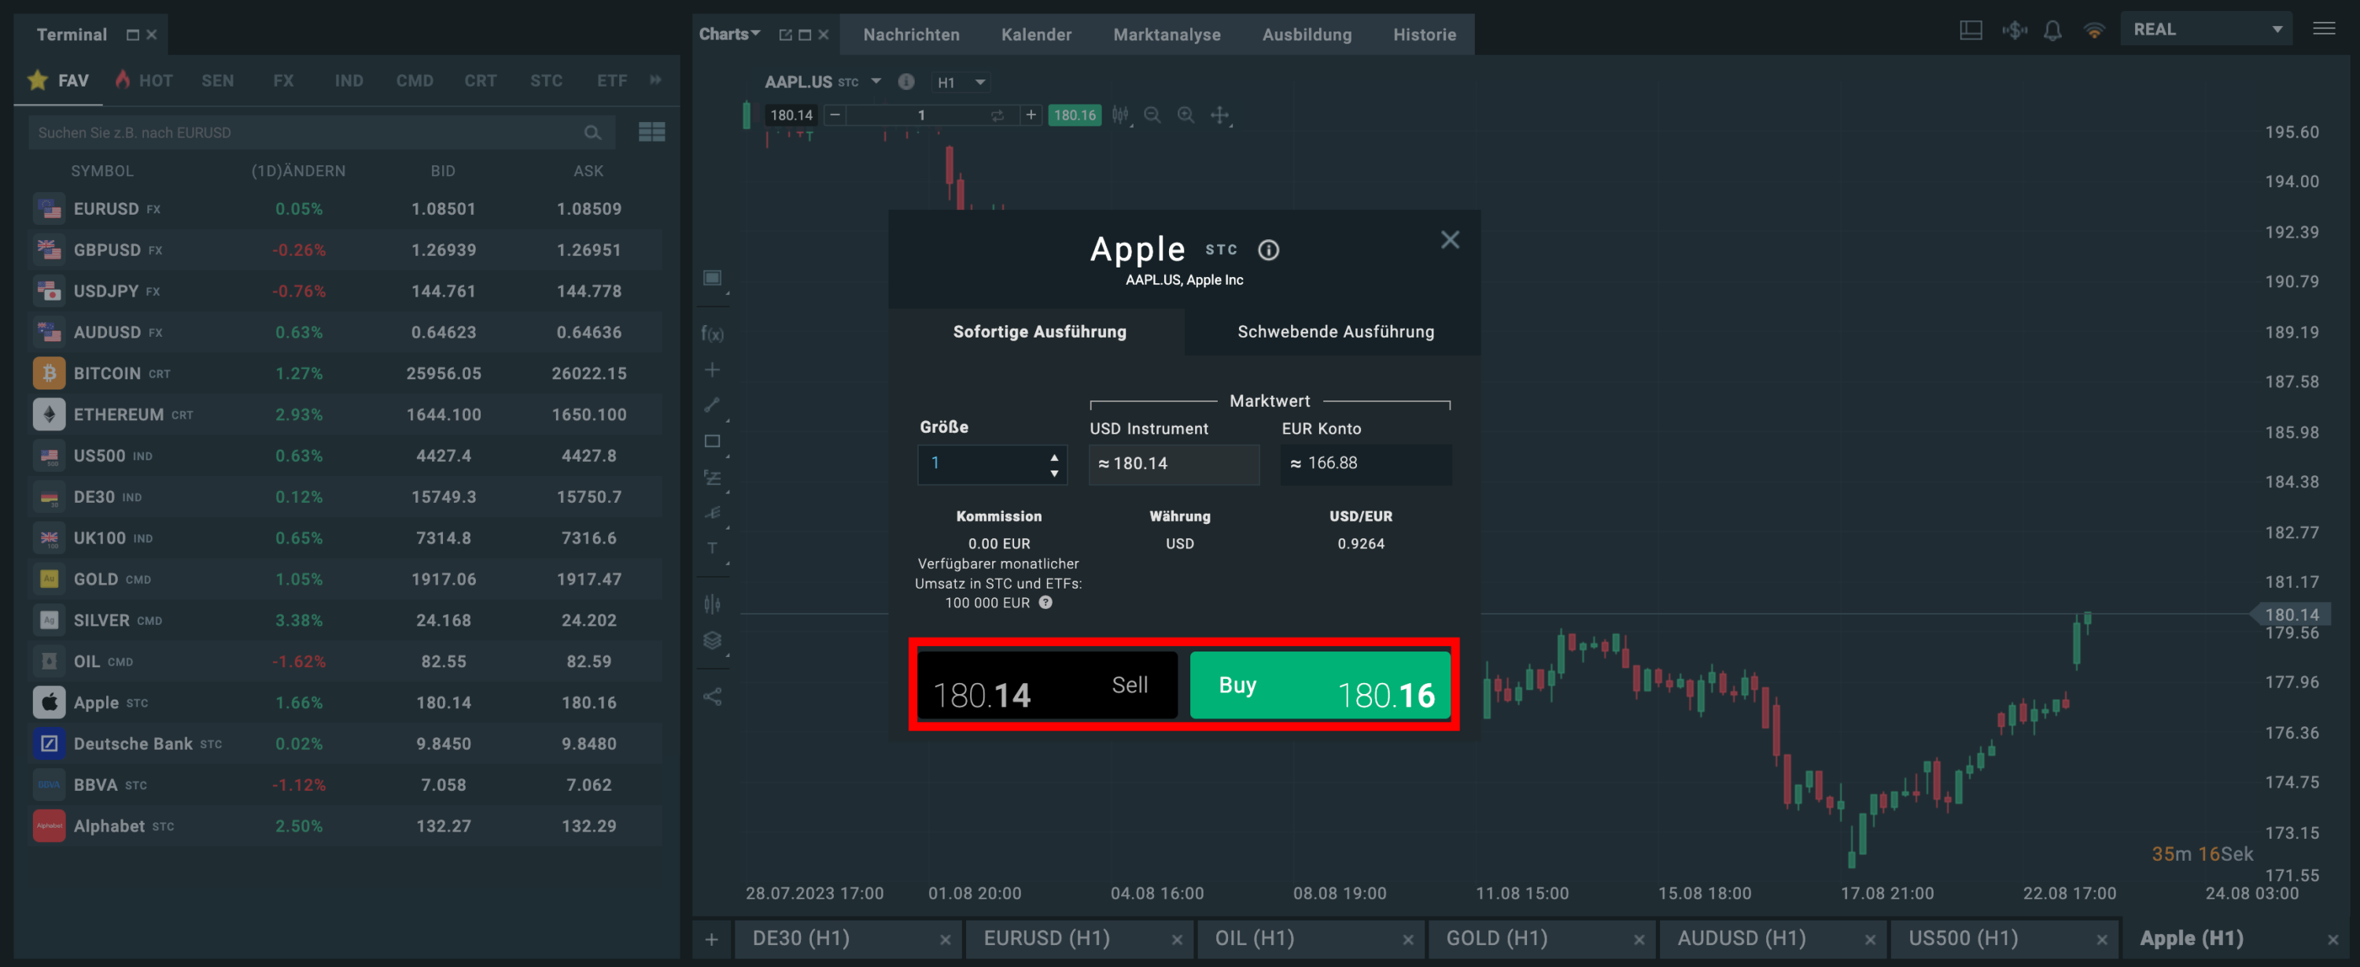2360x967 pixels.
Task: Click the USD Instrument value field
Action: pos(1174,463)
